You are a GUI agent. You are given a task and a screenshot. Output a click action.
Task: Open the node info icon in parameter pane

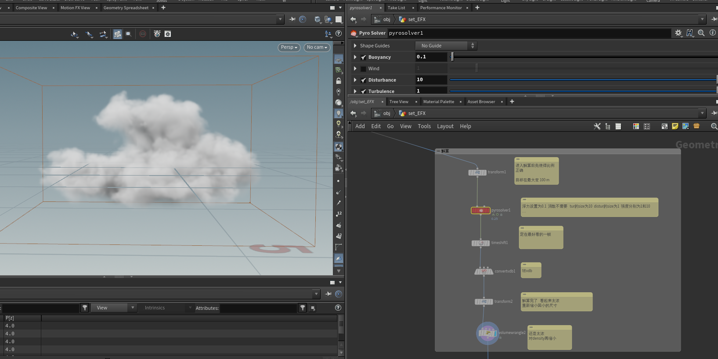712,33
